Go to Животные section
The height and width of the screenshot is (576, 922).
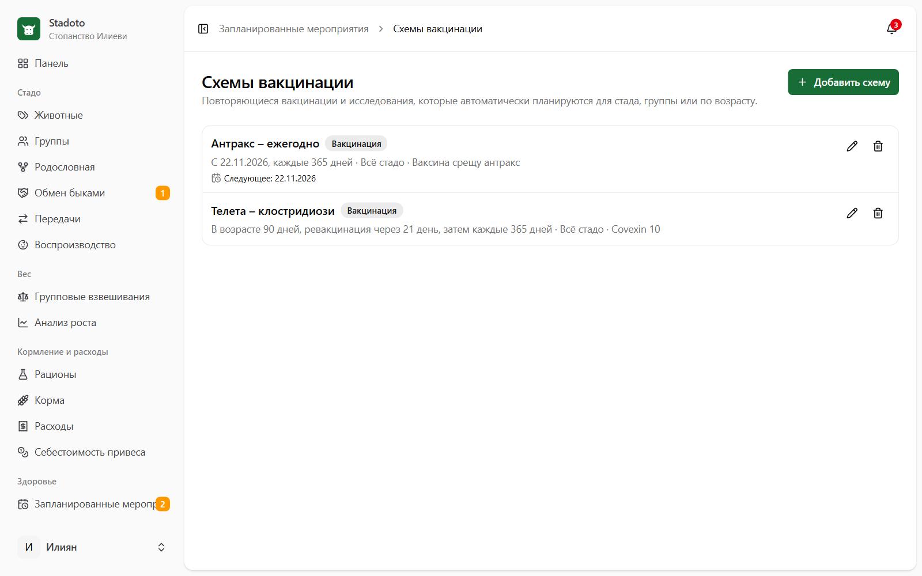[93, 115]
